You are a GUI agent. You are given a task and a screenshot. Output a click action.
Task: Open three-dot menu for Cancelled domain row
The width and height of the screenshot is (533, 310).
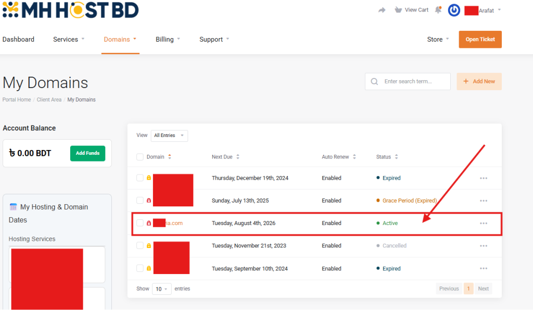point(484,246)
